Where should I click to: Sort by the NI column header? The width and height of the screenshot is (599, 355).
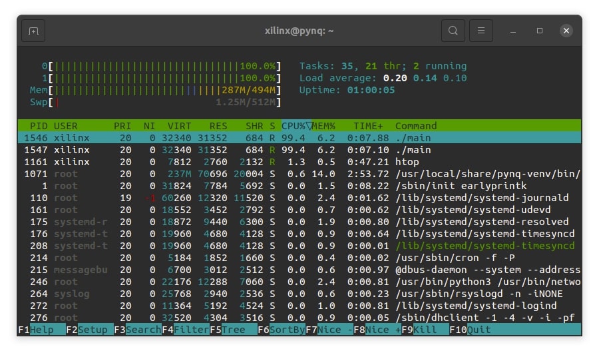(149, 126)
